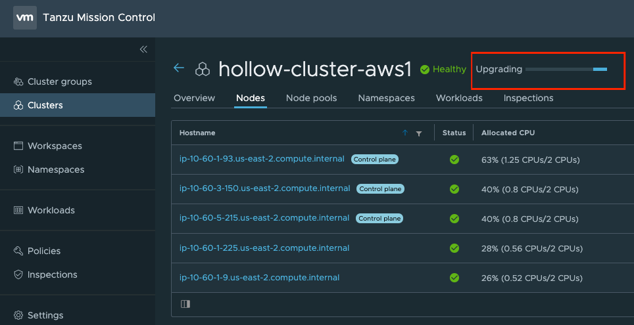The height and width of the screenshot is (325, 634).
Task: Toggle column visibility at table footer
Action: pyautogui.click(x=185, y=304)
